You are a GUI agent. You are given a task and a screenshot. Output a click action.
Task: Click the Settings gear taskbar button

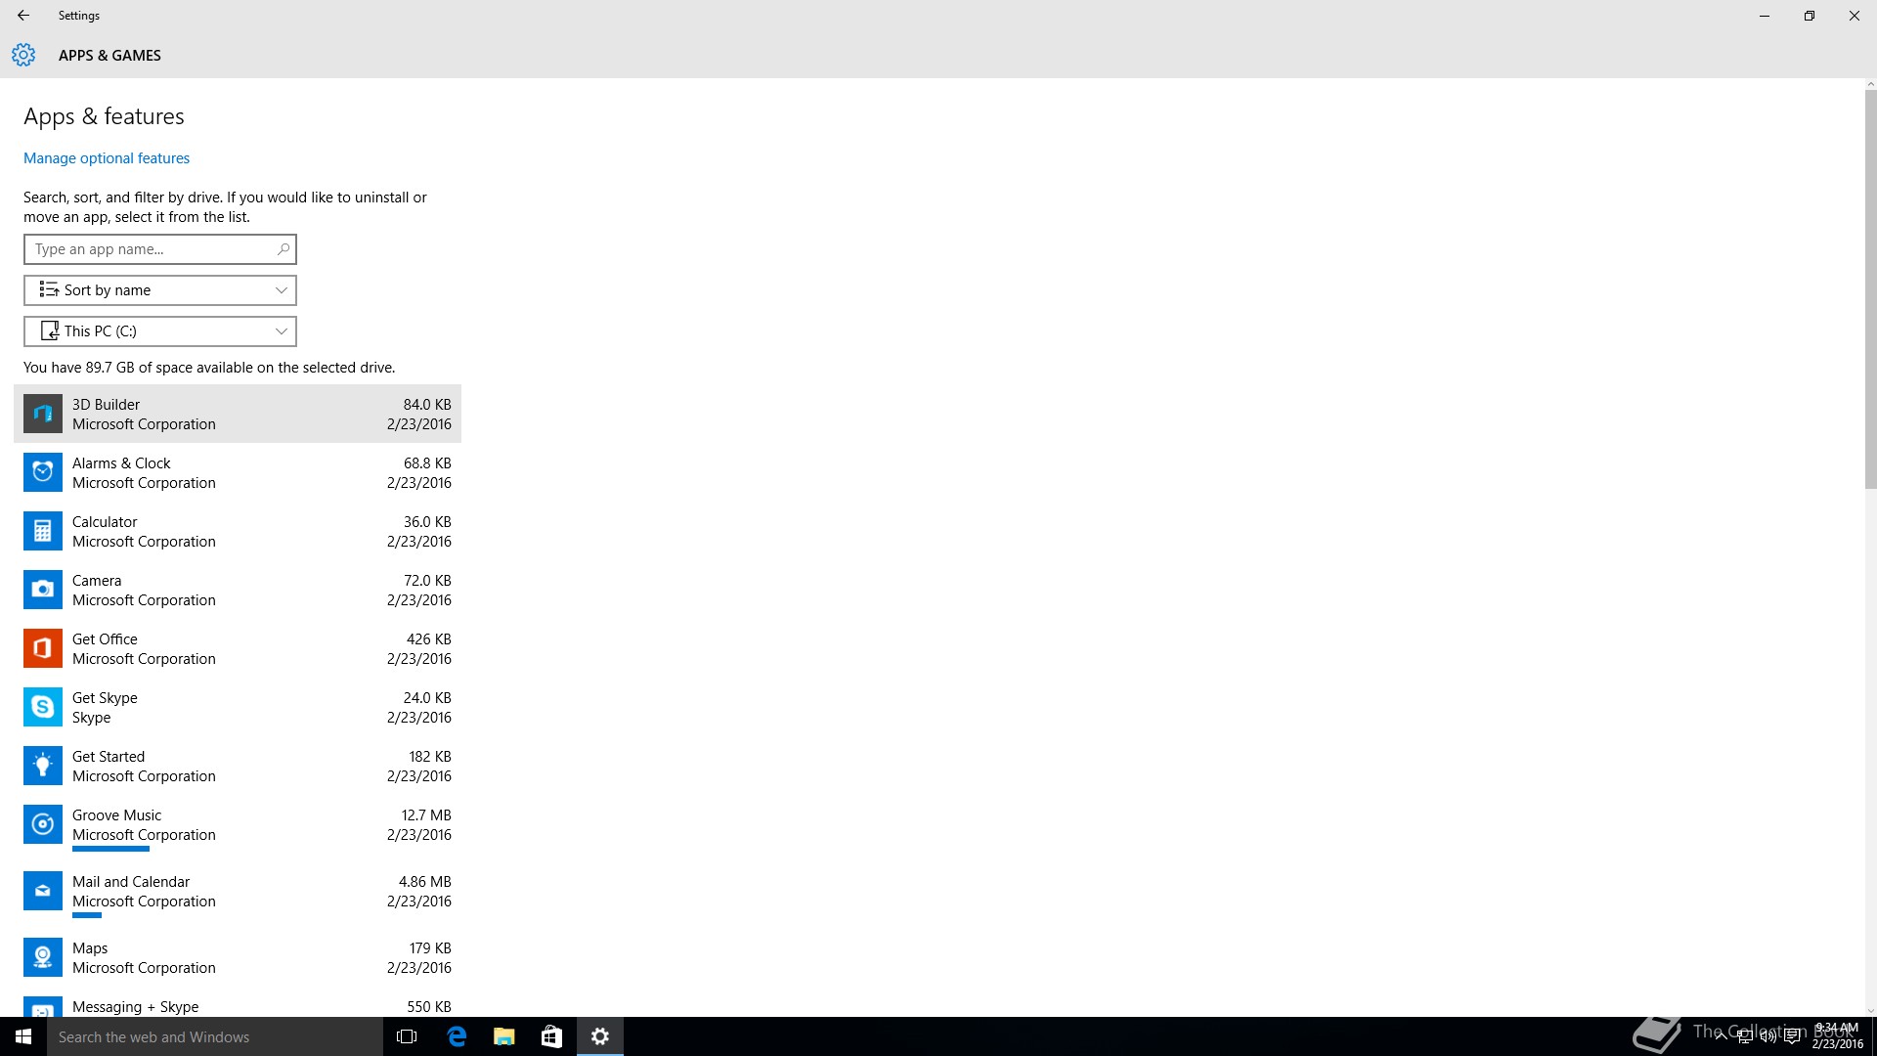[600, 1036]
